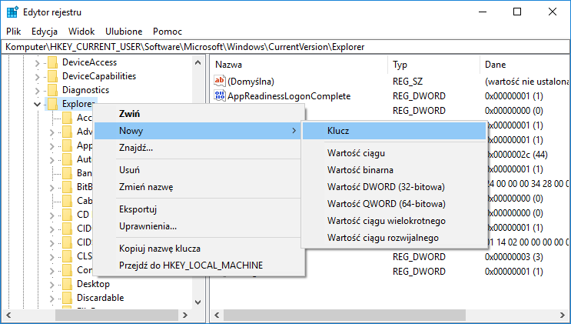
Task: Expand the DeviceCapabilities tree node
Action: (x=37, y=77)
